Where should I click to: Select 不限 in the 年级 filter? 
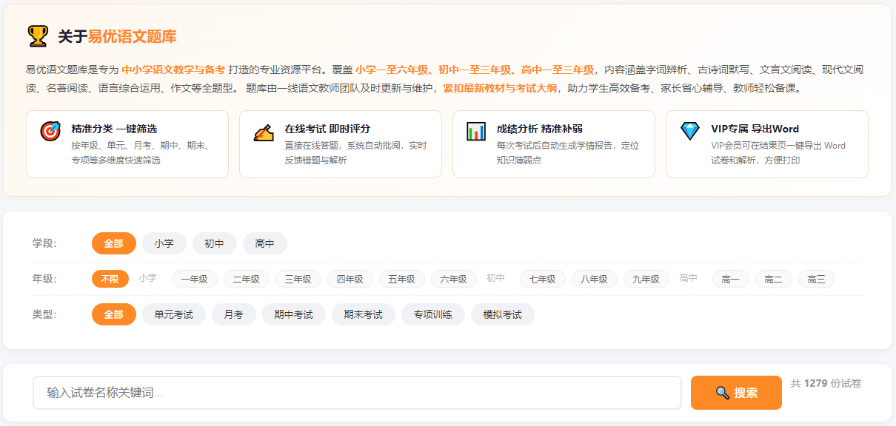coord(110,279)
